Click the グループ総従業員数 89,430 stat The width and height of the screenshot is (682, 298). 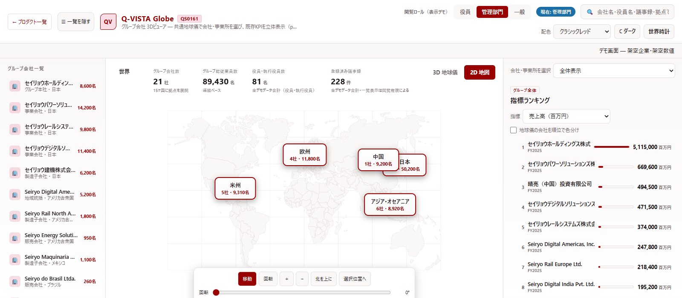tap(220, 81)
